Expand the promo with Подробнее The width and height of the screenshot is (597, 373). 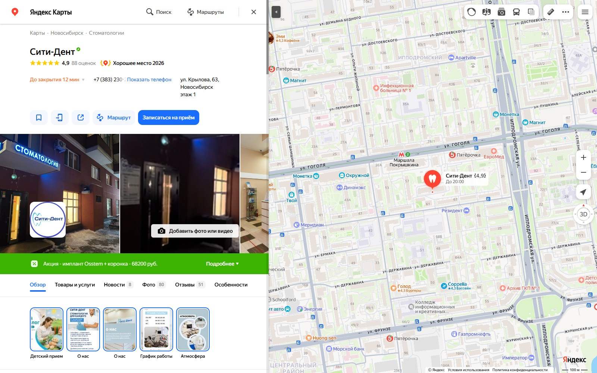(x=222, y=264)
